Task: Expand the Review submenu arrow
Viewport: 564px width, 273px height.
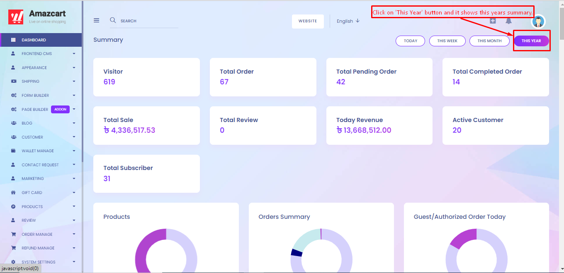Action: pos(74,220)
